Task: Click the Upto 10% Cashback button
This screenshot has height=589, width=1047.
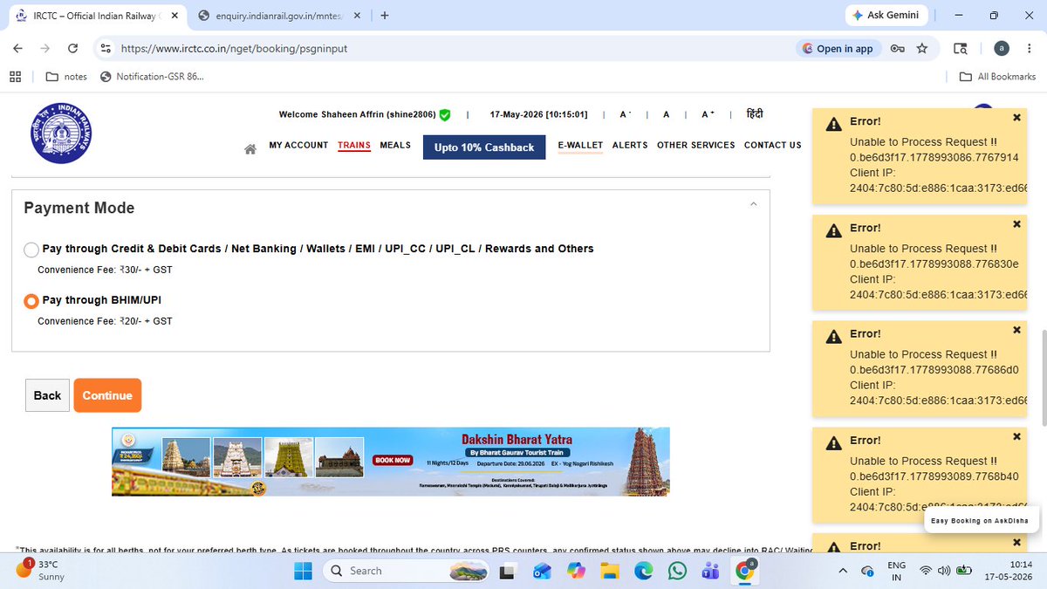Action: click(484, 147)
